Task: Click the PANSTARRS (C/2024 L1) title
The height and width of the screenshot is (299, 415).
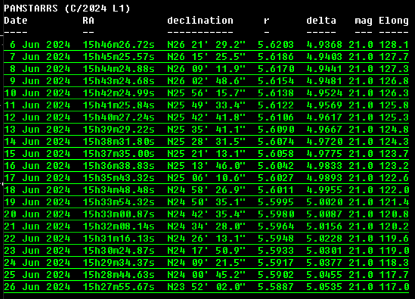Action: [x=67, y=8]
